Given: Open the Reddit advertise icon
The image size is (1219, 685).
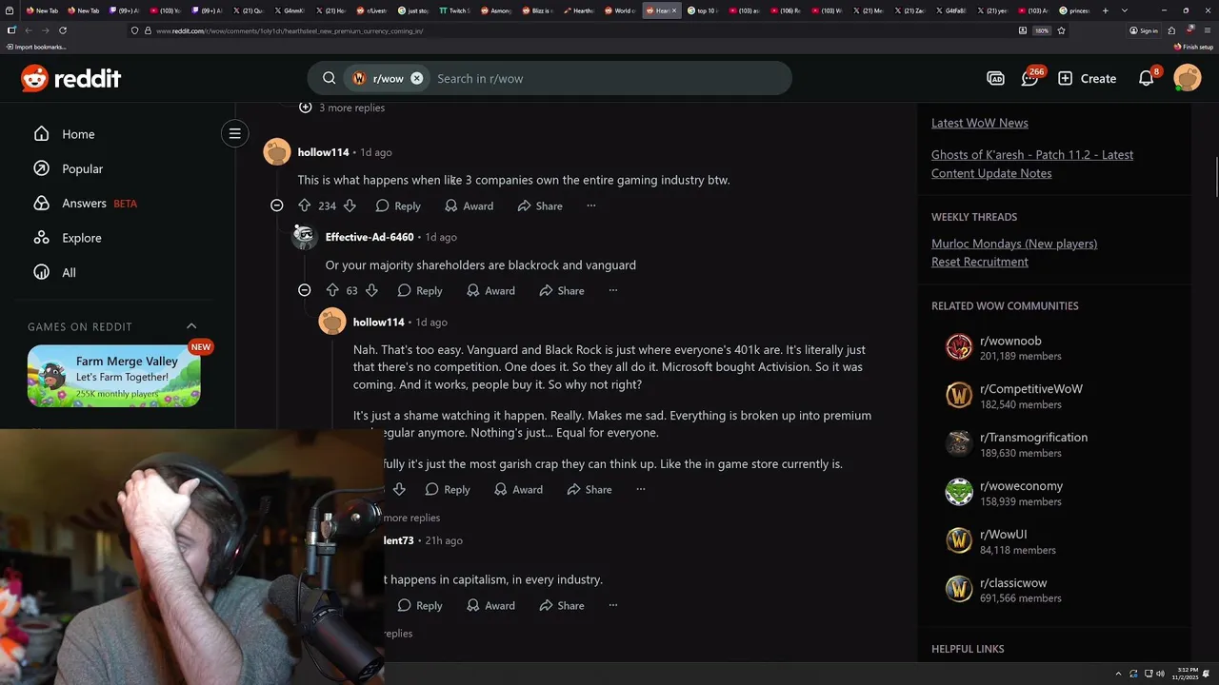Looking at the screenshot, I should click(x=995, y=78).
